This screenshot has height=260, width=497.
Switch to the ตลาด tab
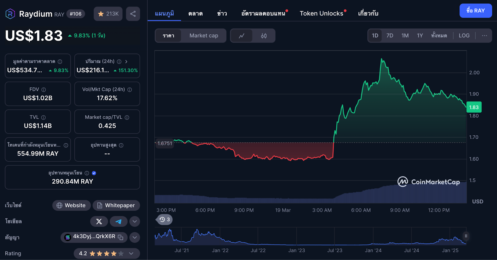[195, 13]
